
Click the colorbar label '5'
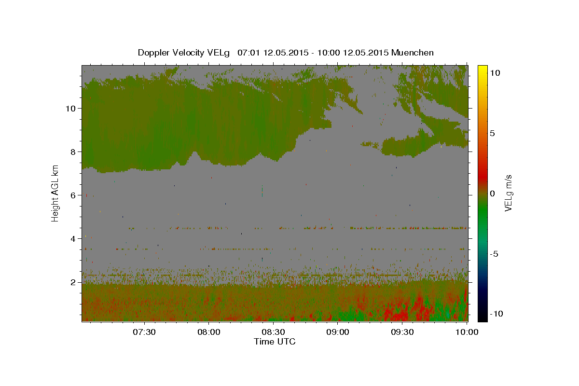(493, 133)
